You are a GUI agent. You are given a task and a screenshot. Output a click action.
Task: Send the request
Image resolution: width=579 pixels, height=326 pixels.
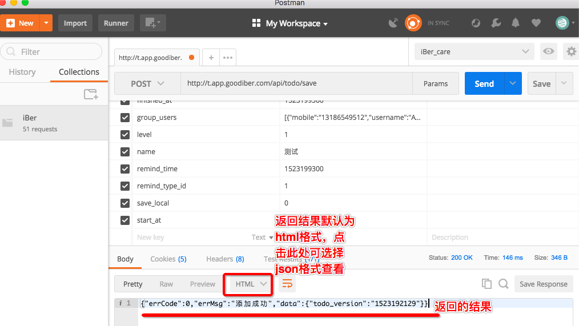pyautogui.click(x=484, y=84)
